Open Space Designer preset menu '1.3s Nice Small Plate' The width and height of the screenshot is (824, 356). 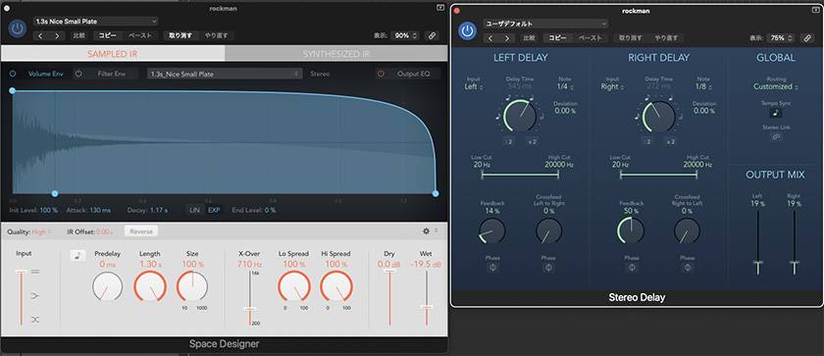[96, 22]
